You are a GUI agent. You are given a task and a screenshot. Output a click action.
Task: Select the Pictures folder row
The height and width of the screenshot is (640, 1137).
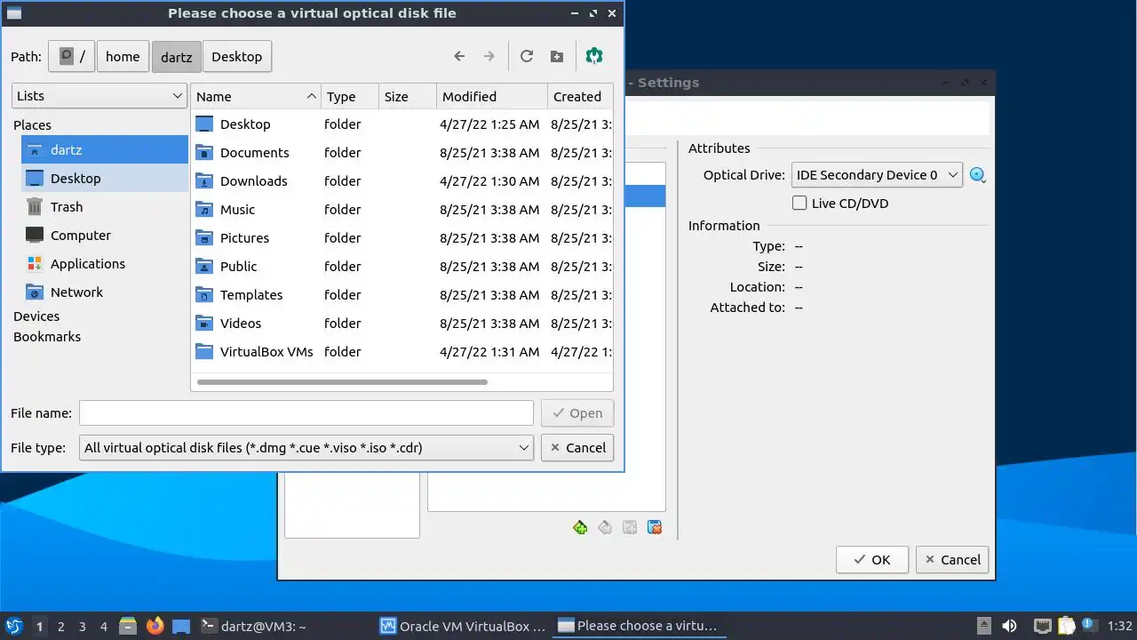click(402, 238)
